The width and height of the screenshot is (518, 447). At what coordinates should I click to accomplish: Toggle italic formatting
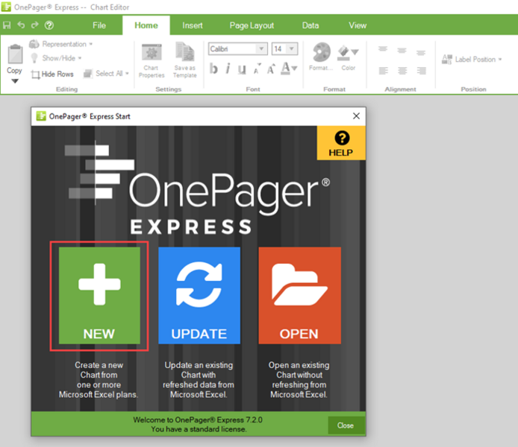(x=228, y=69)
